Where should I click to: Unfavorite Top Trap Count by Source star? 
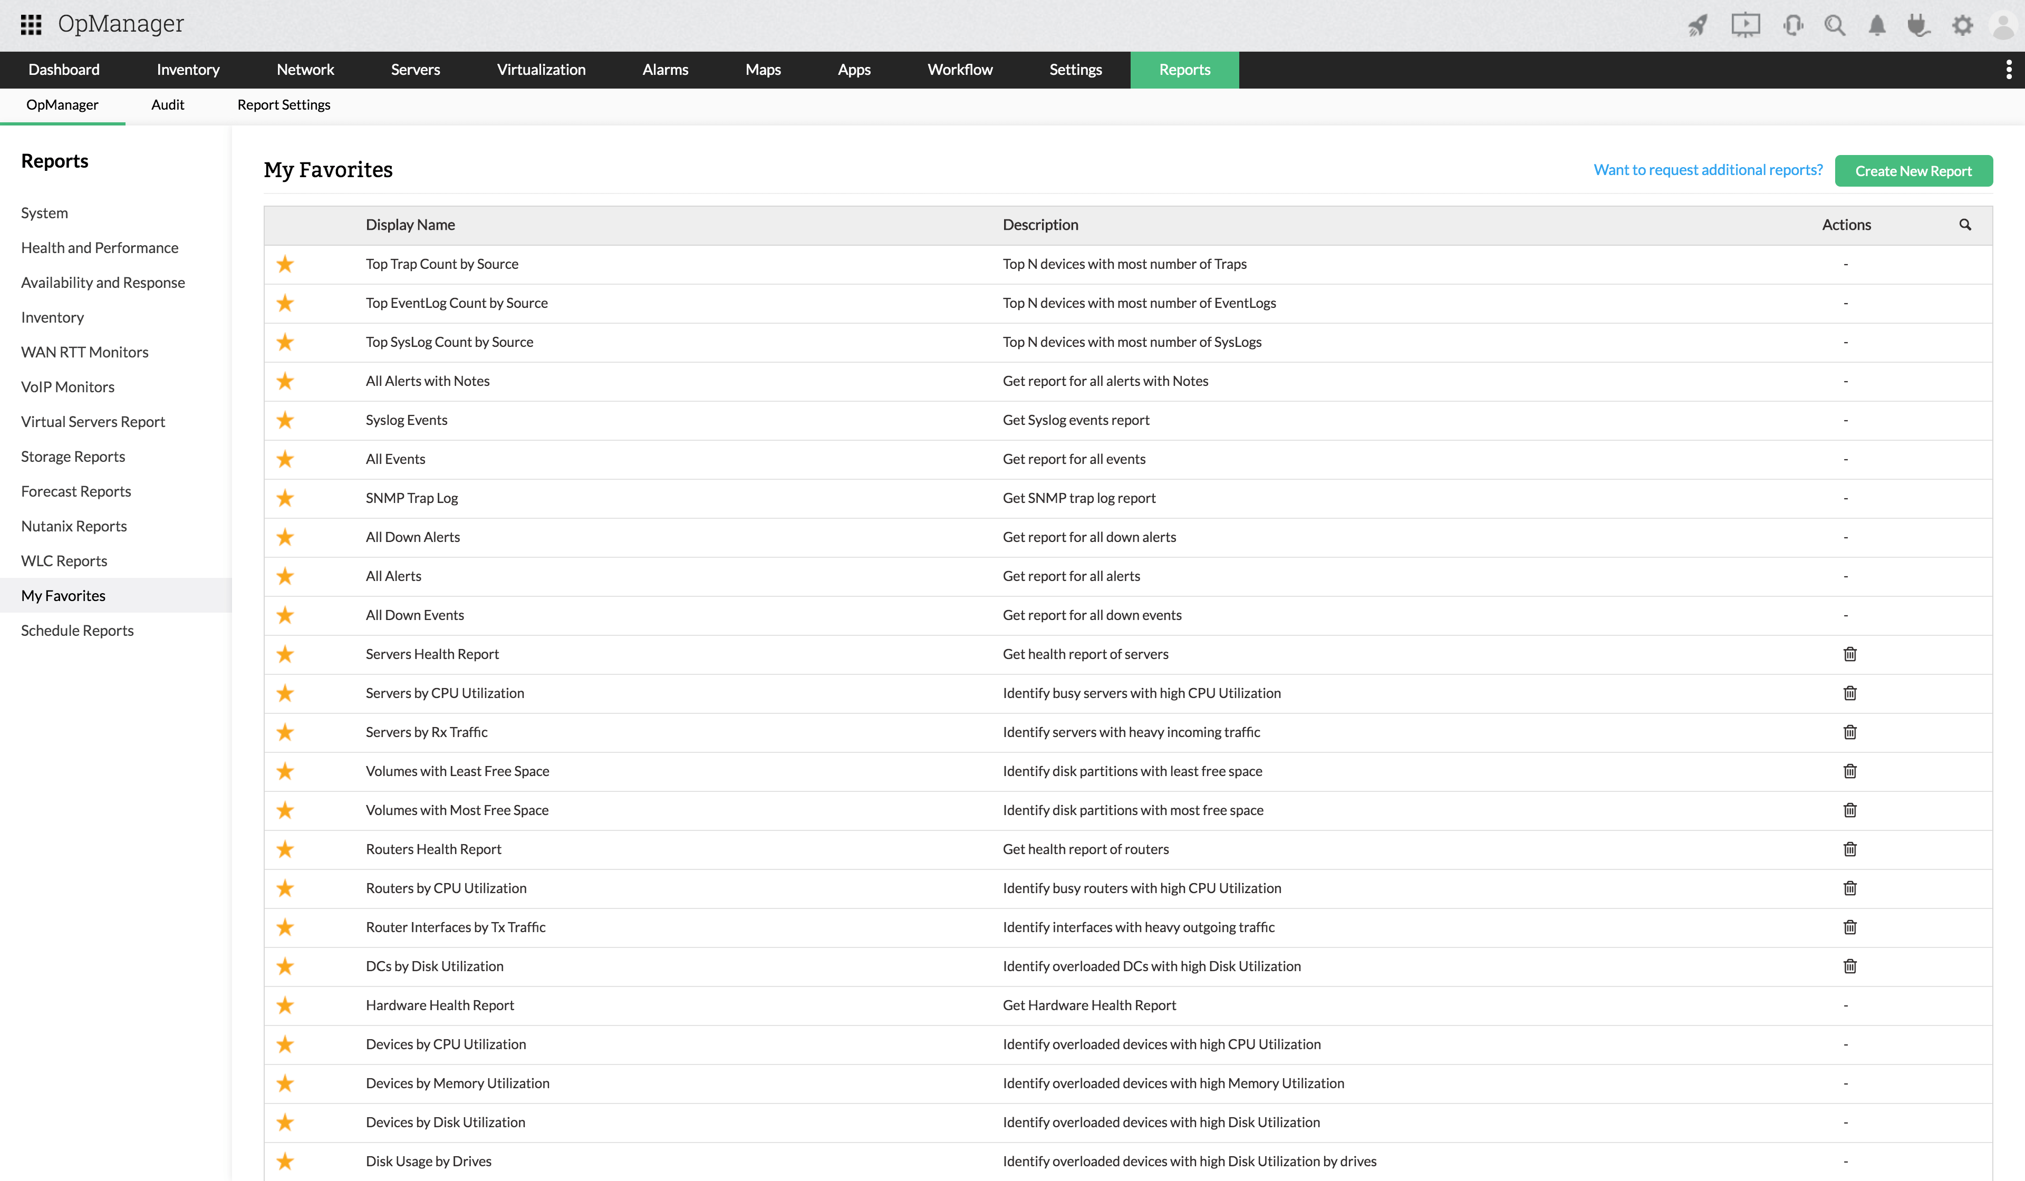click(x=284, y=264)
